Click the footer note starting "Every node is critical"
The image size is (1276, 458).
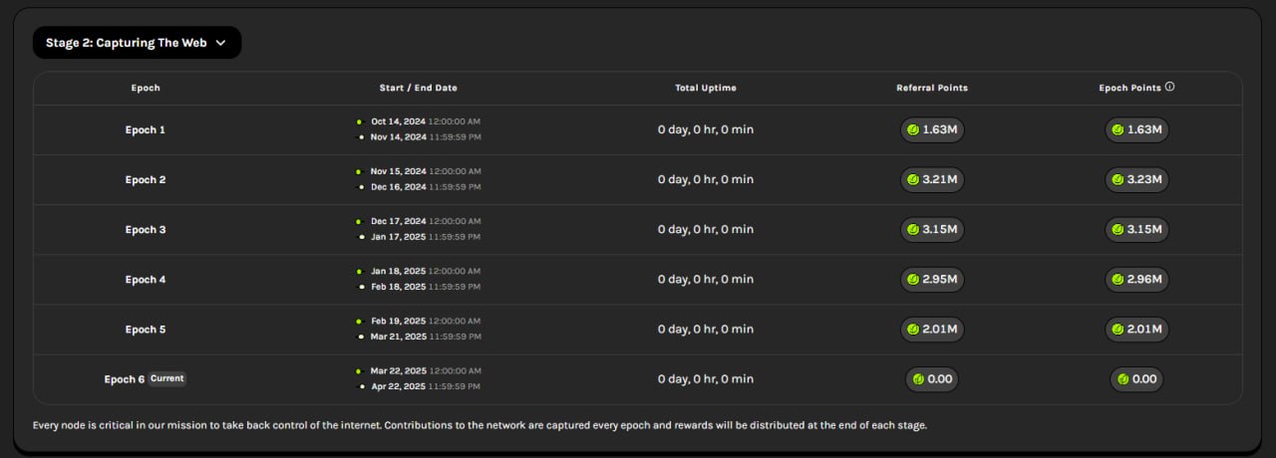point(479,425)
